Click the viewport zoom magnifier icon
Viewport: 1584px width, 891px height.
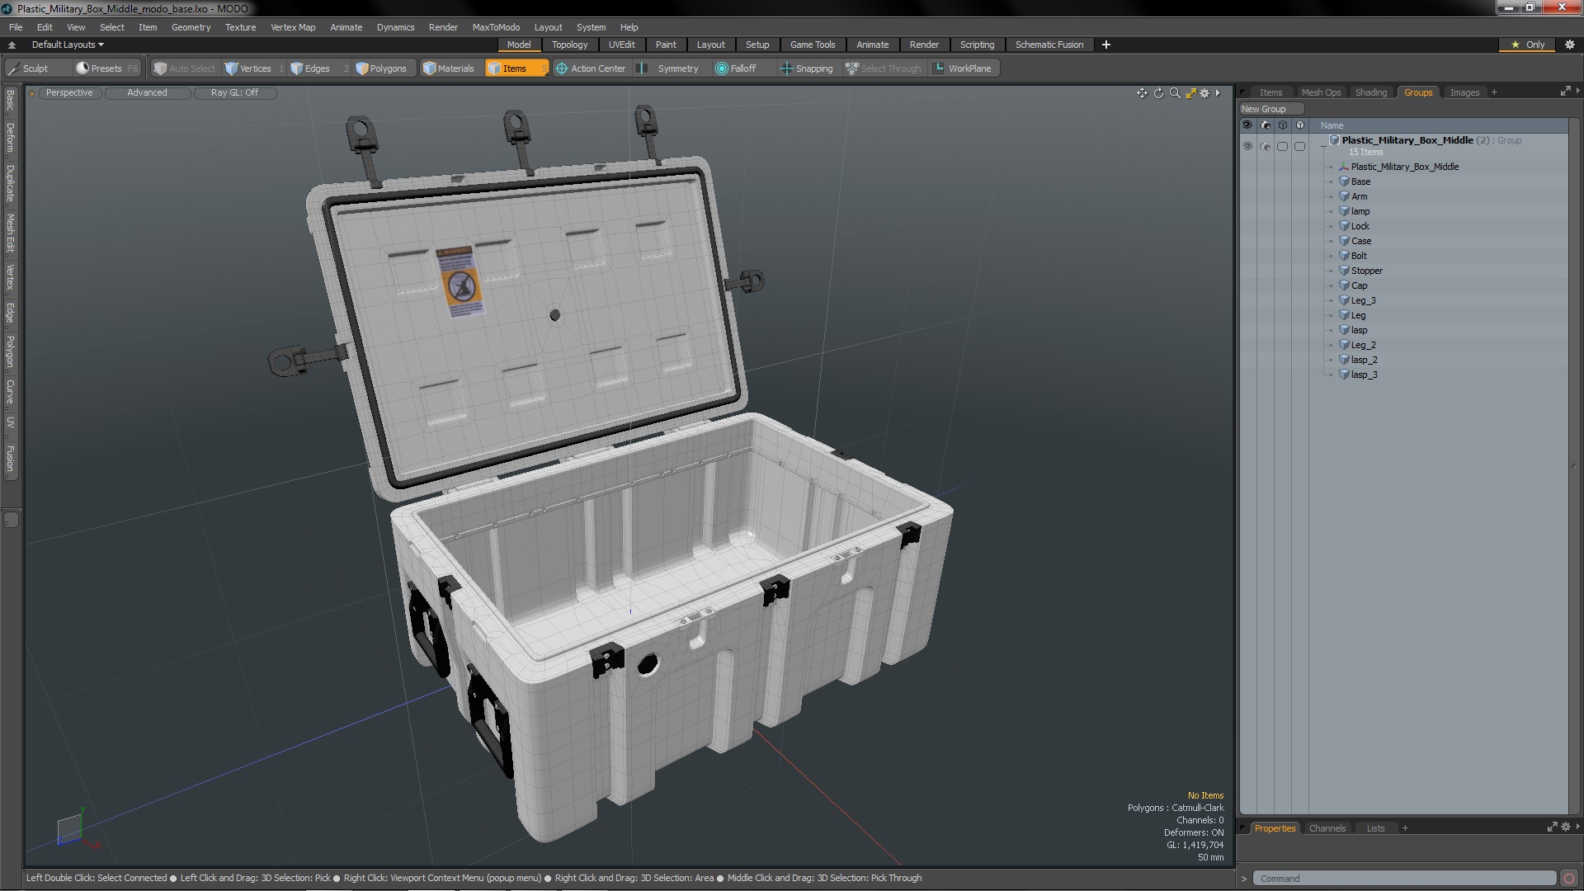[1175, 93]
